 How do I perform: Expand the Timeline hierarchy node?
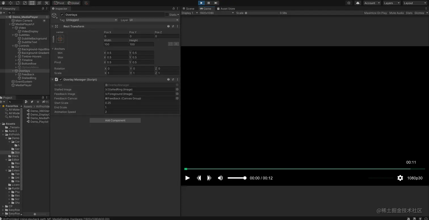[16, 60]
